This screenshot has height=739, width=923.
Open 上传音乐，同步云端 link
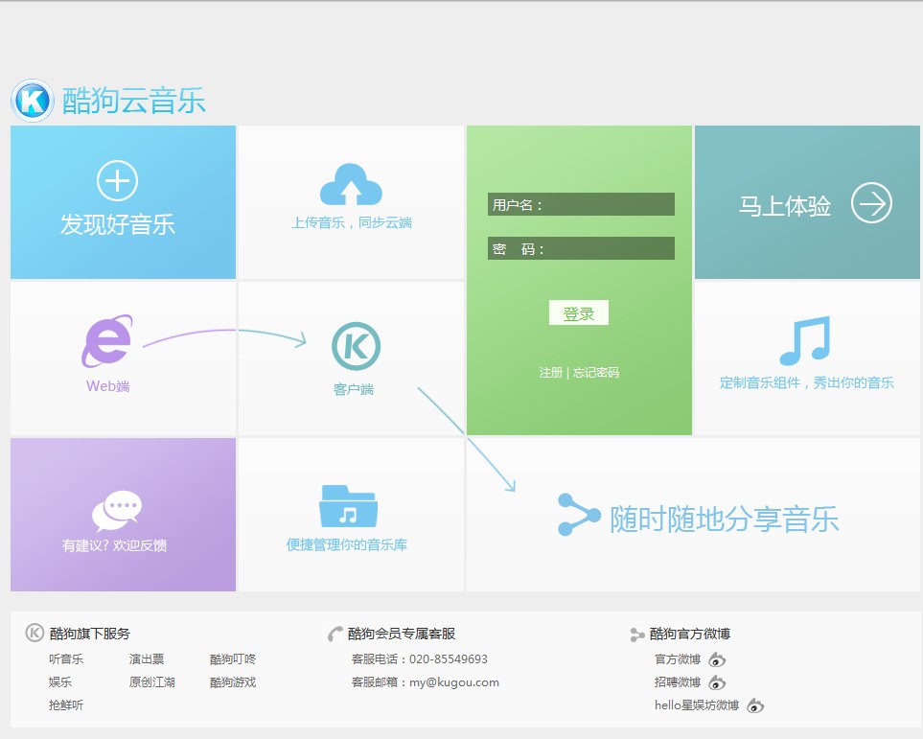point(352,222)
